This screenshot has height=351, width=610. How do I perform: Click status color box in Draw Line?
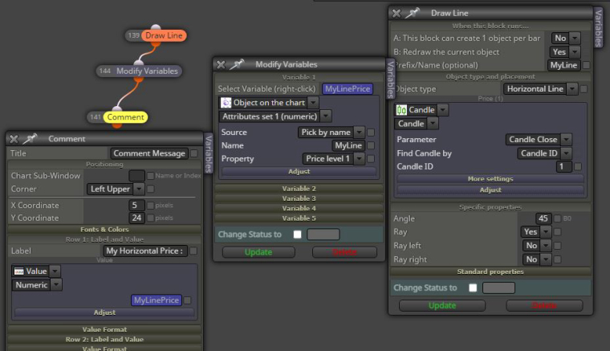[498, 288]
